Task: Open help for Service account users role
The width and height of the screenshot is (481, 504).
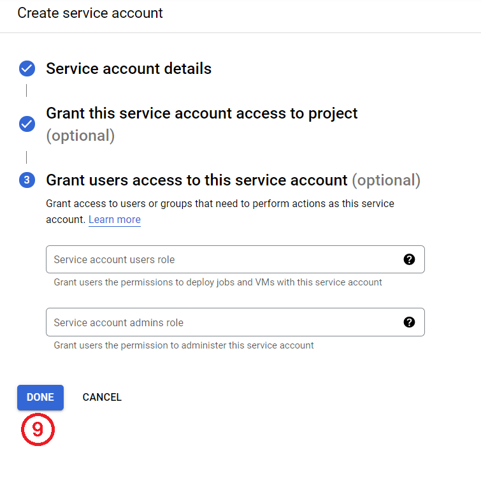Action: 409,259
